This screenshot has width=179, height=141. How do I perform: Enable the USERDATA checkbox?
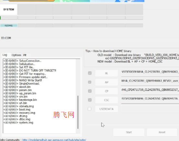[x=89, y=109]
